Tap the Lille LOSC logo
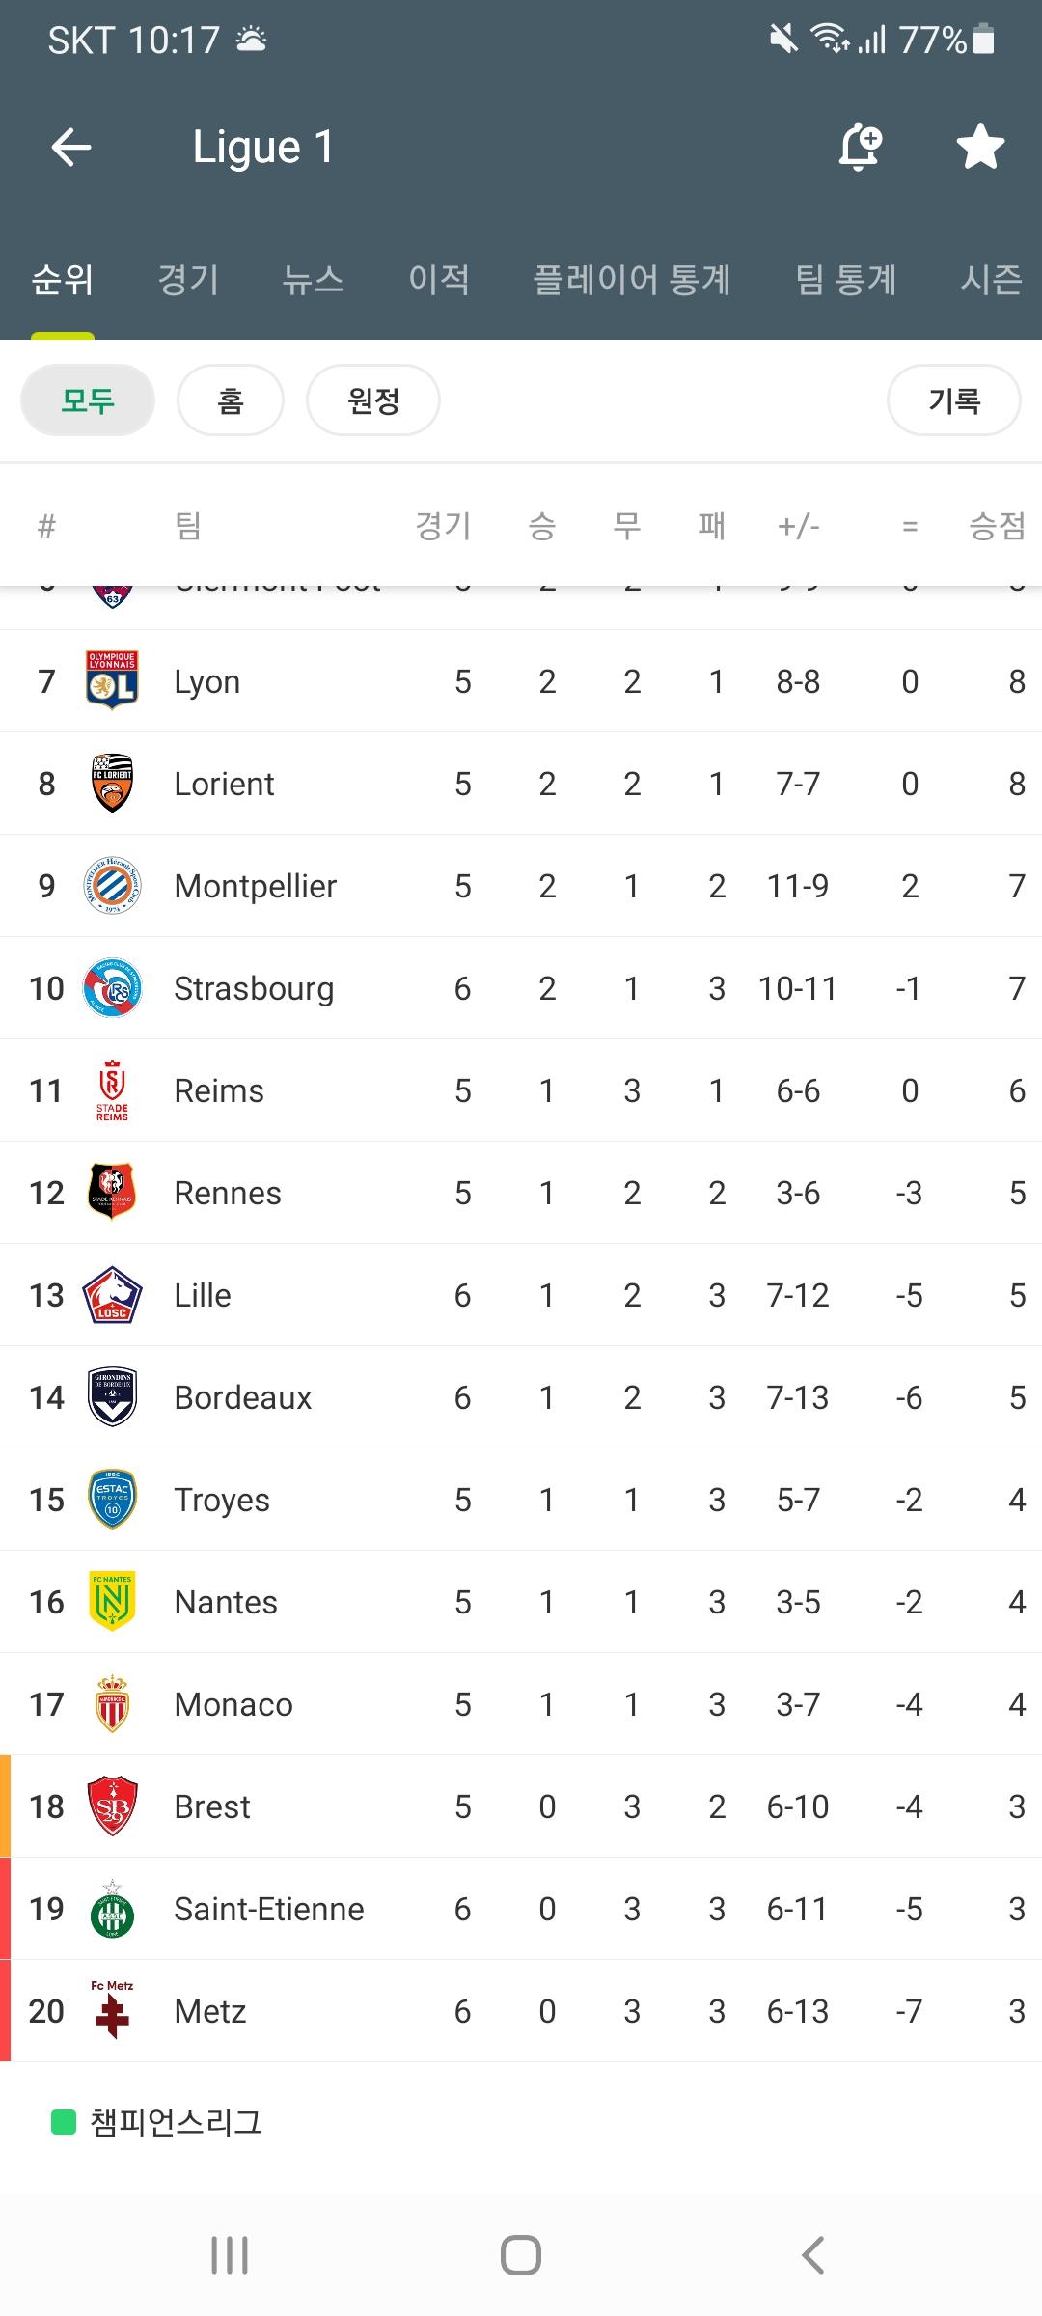 point(112,1294)
